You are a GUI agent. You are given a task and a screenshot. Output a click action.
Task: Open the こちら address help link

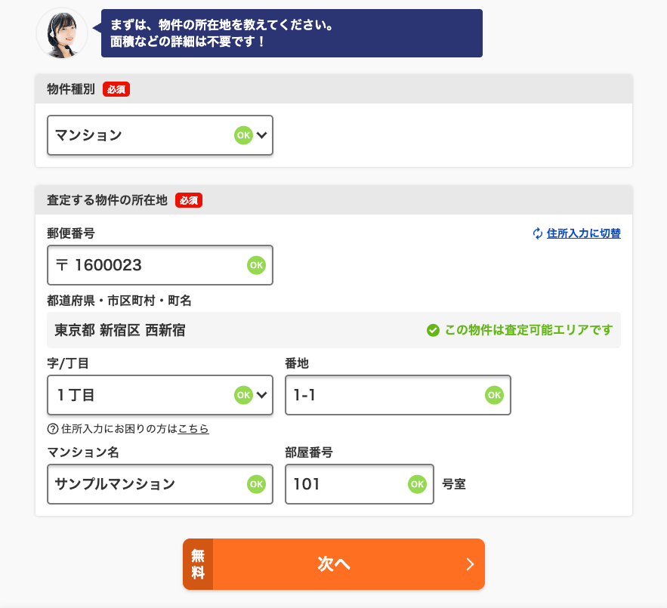[x=193, y=429]
